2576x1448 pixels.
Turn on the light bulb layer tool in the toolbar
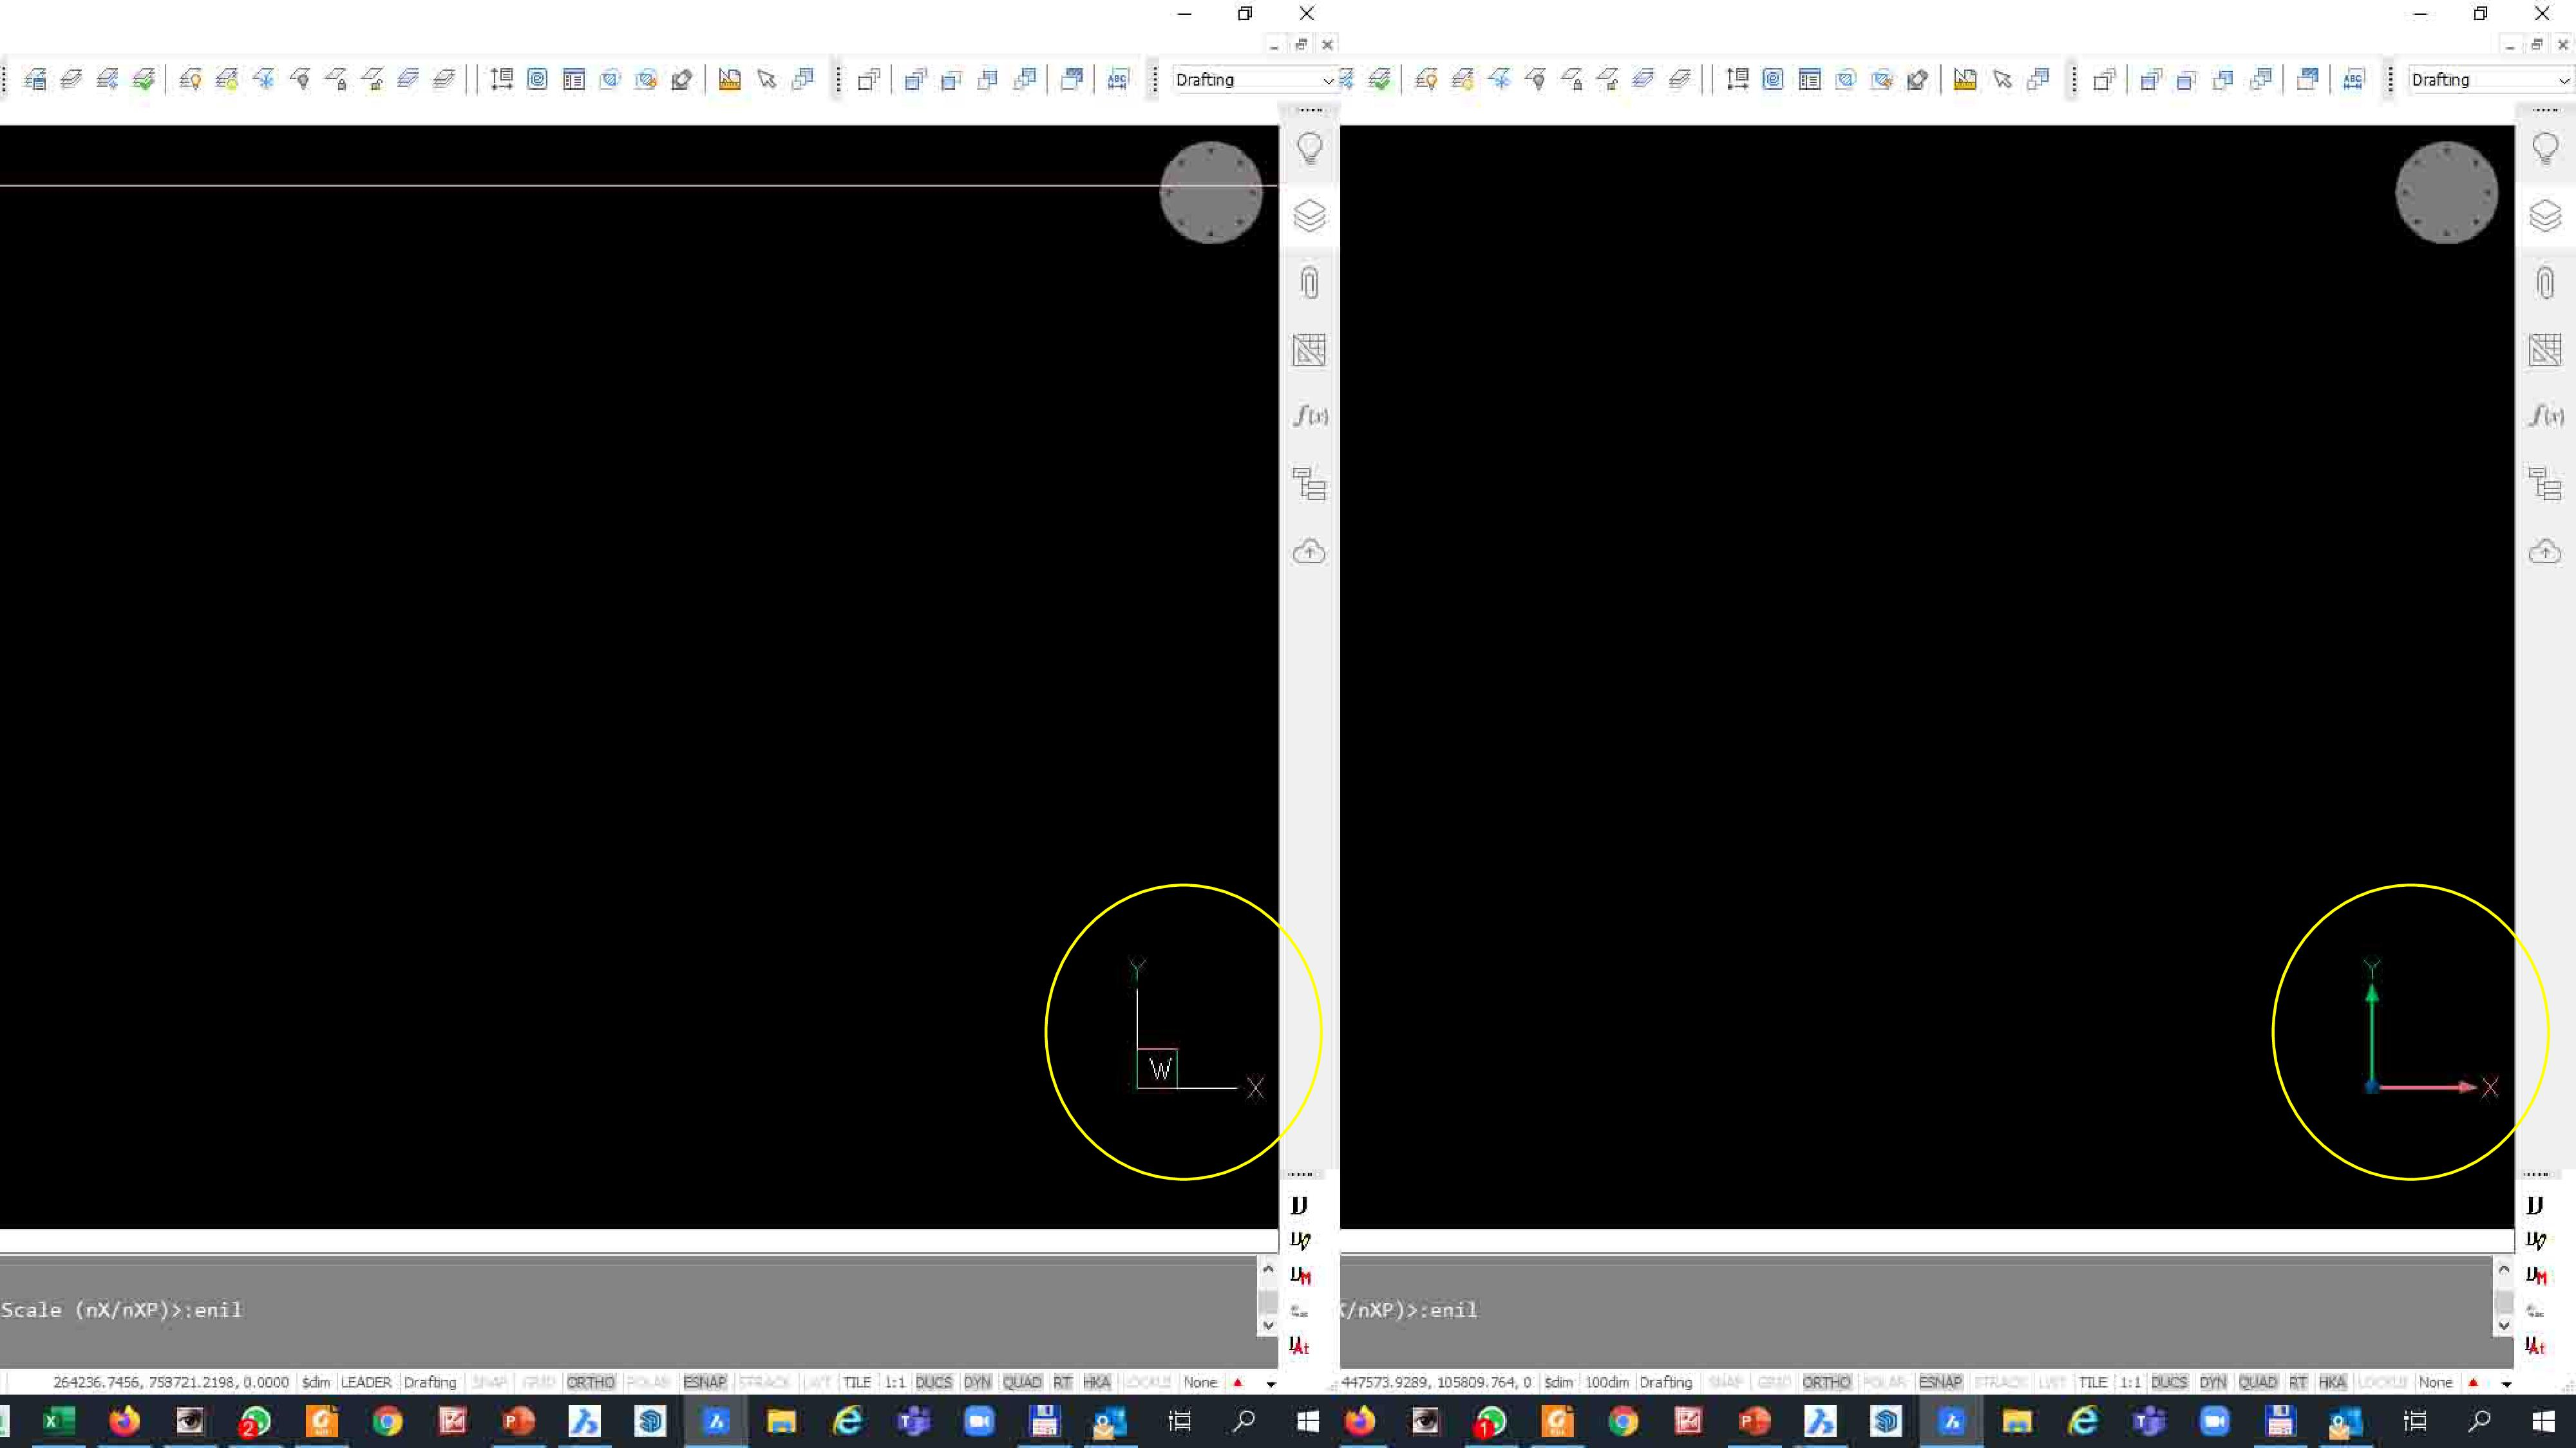click(192, 79)
